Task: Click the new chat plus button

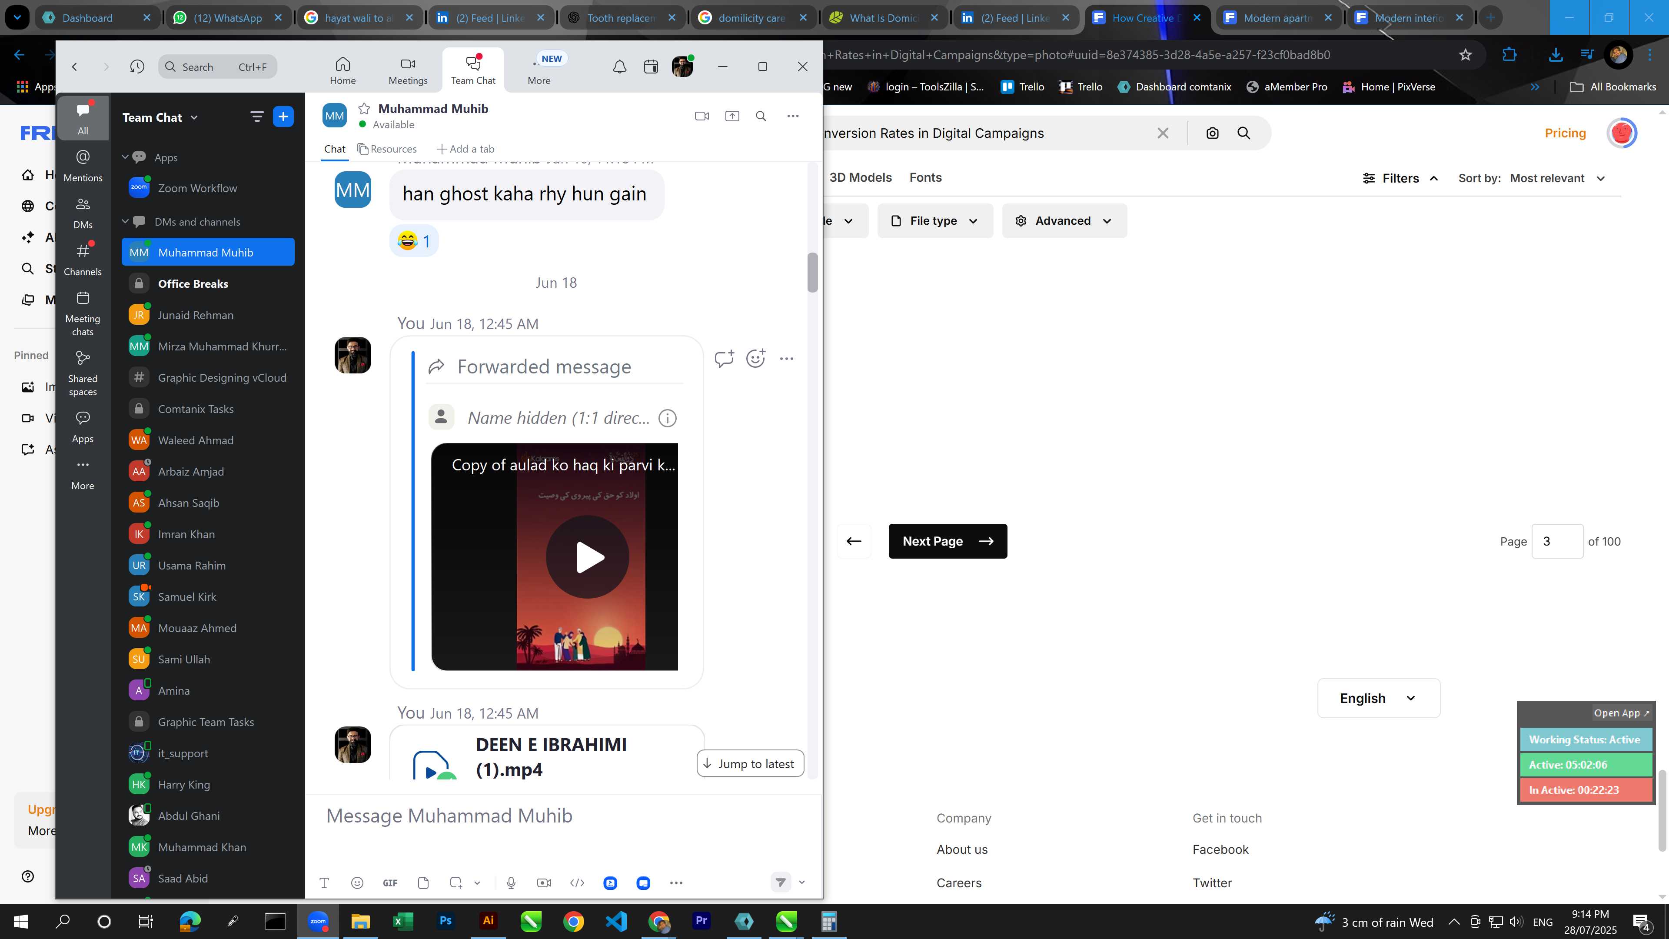Action: pos(283,117)
